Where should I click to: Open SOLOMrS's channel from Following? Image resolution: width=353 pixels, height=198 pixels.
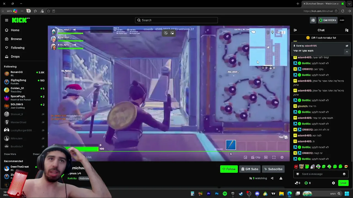24,106
